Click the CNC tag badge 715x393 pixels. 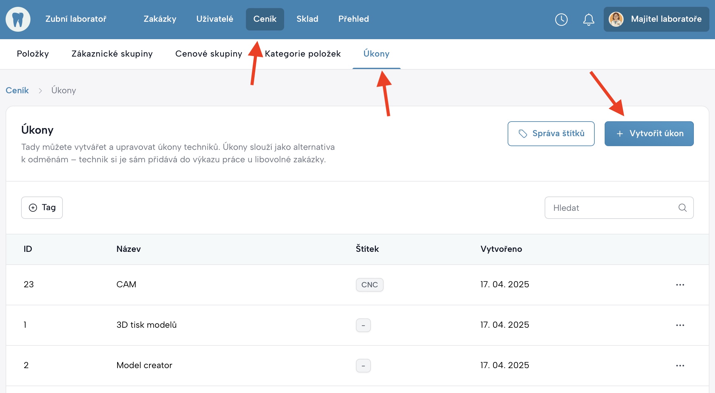tap(369, 285)
